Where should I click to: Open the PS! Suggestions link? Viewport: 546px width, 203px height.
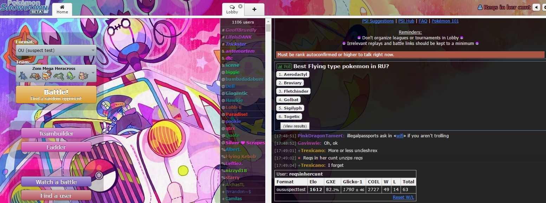[x=378, y=21]
